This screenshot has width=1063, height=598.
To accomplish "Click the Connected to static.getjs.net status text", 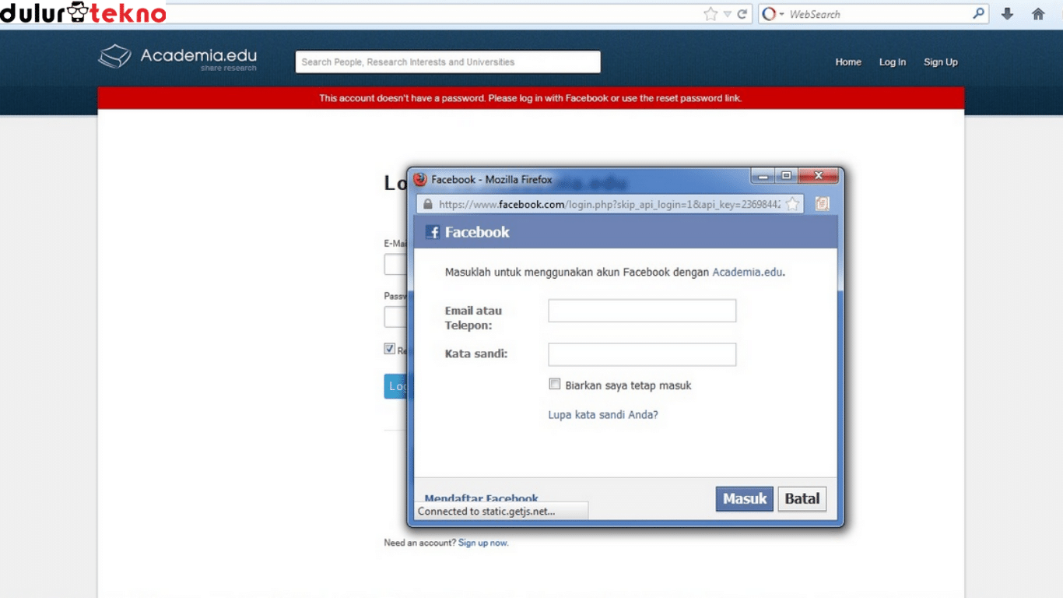I will coord(486,512).
